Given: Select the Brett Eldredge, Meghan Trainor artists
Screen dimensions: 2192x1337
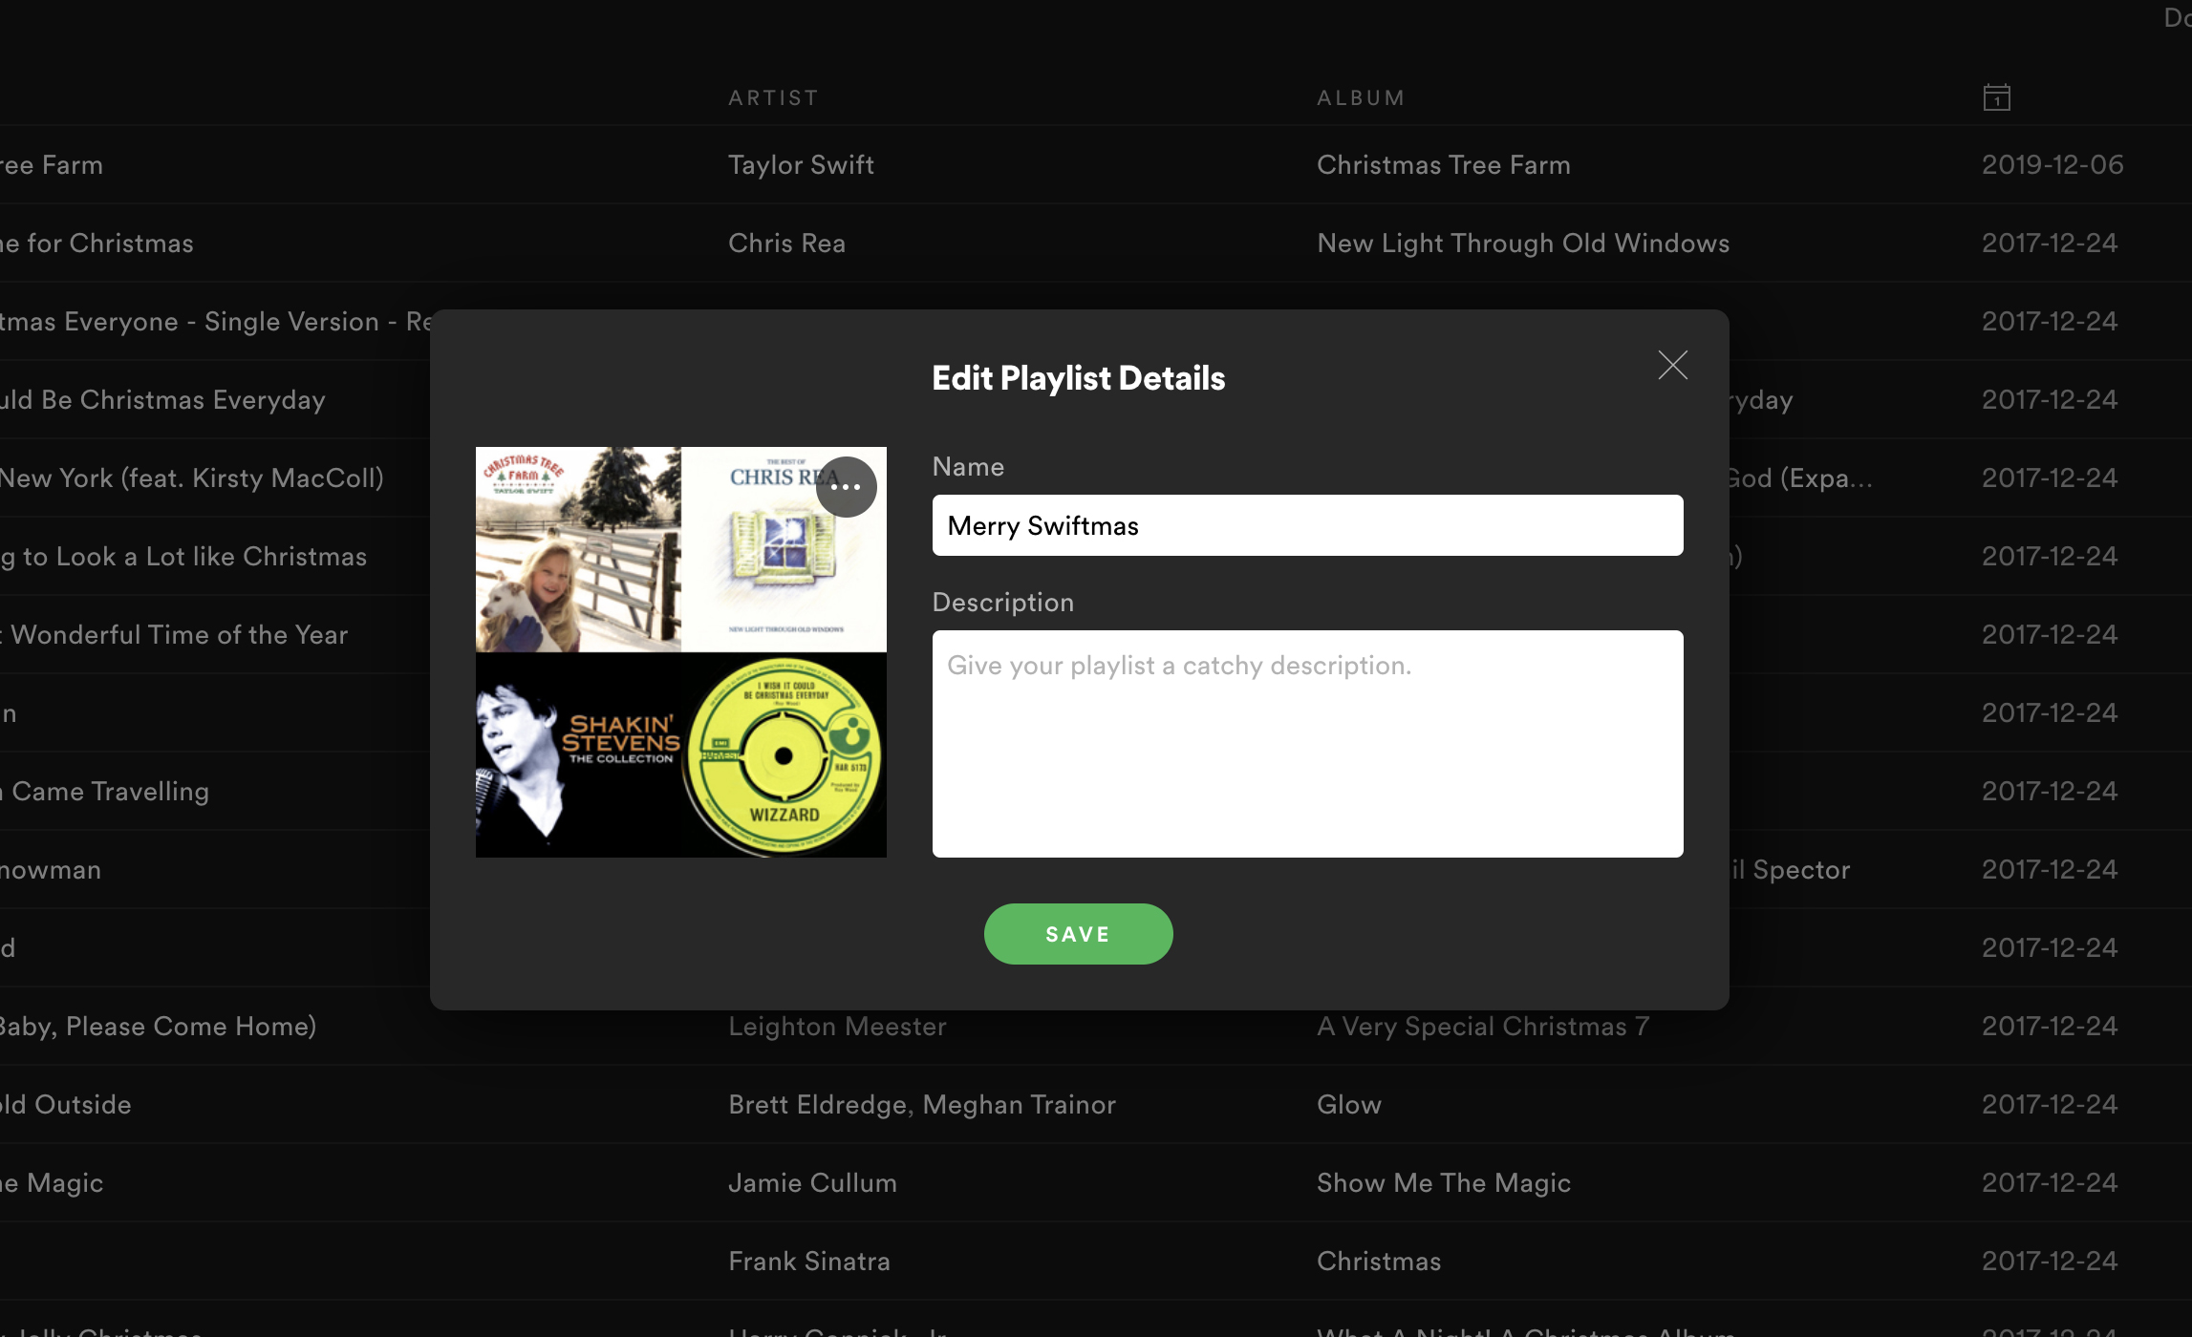Looking at the screenshot, I should coord(921,1104).
